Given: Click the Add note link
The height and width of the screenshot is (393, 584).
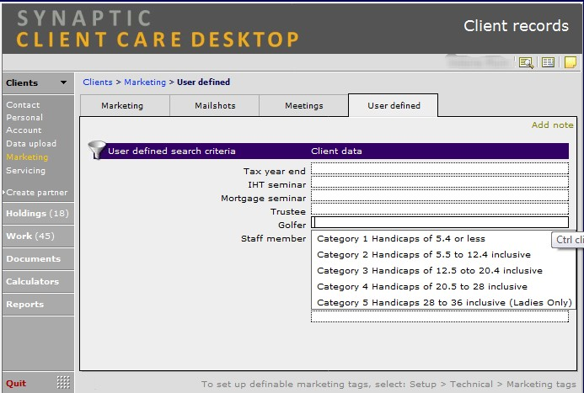Looking at the screenshot, I should click(552, 125).
